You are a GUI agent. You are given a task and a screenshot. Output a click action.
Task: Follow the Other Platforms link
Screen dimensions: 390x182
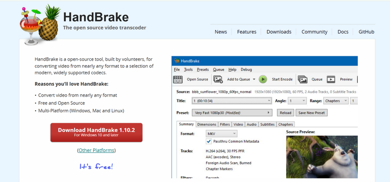[96, 150]
